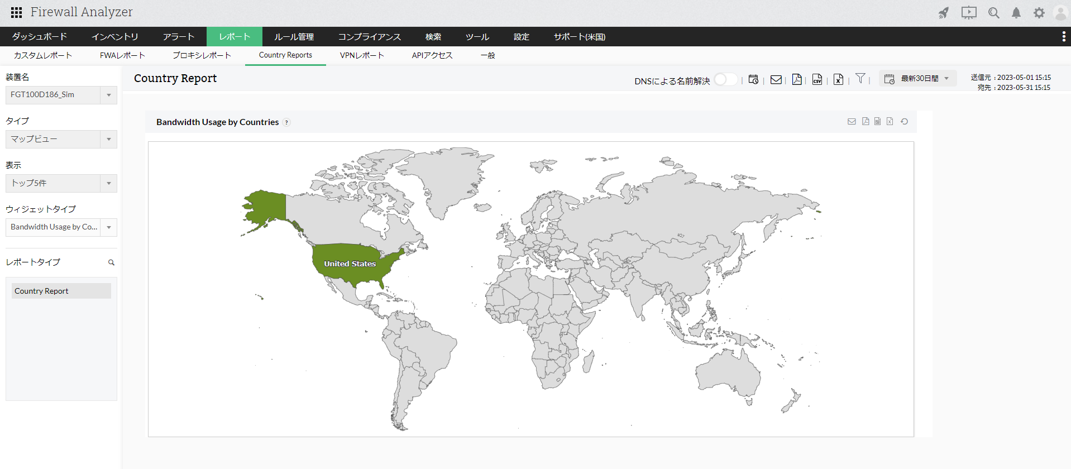Open the 最新30日間 time range dropdown
1071x469 pixels.
click(918, 79)
